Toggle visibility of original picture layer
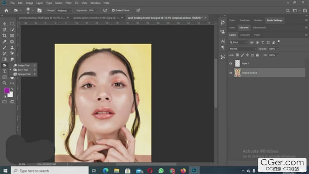 pyautogui.click(x=231, y=73)
